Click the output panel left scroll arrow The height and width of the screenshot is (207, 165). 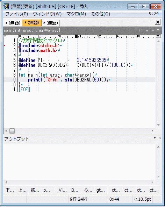[6, 182]
